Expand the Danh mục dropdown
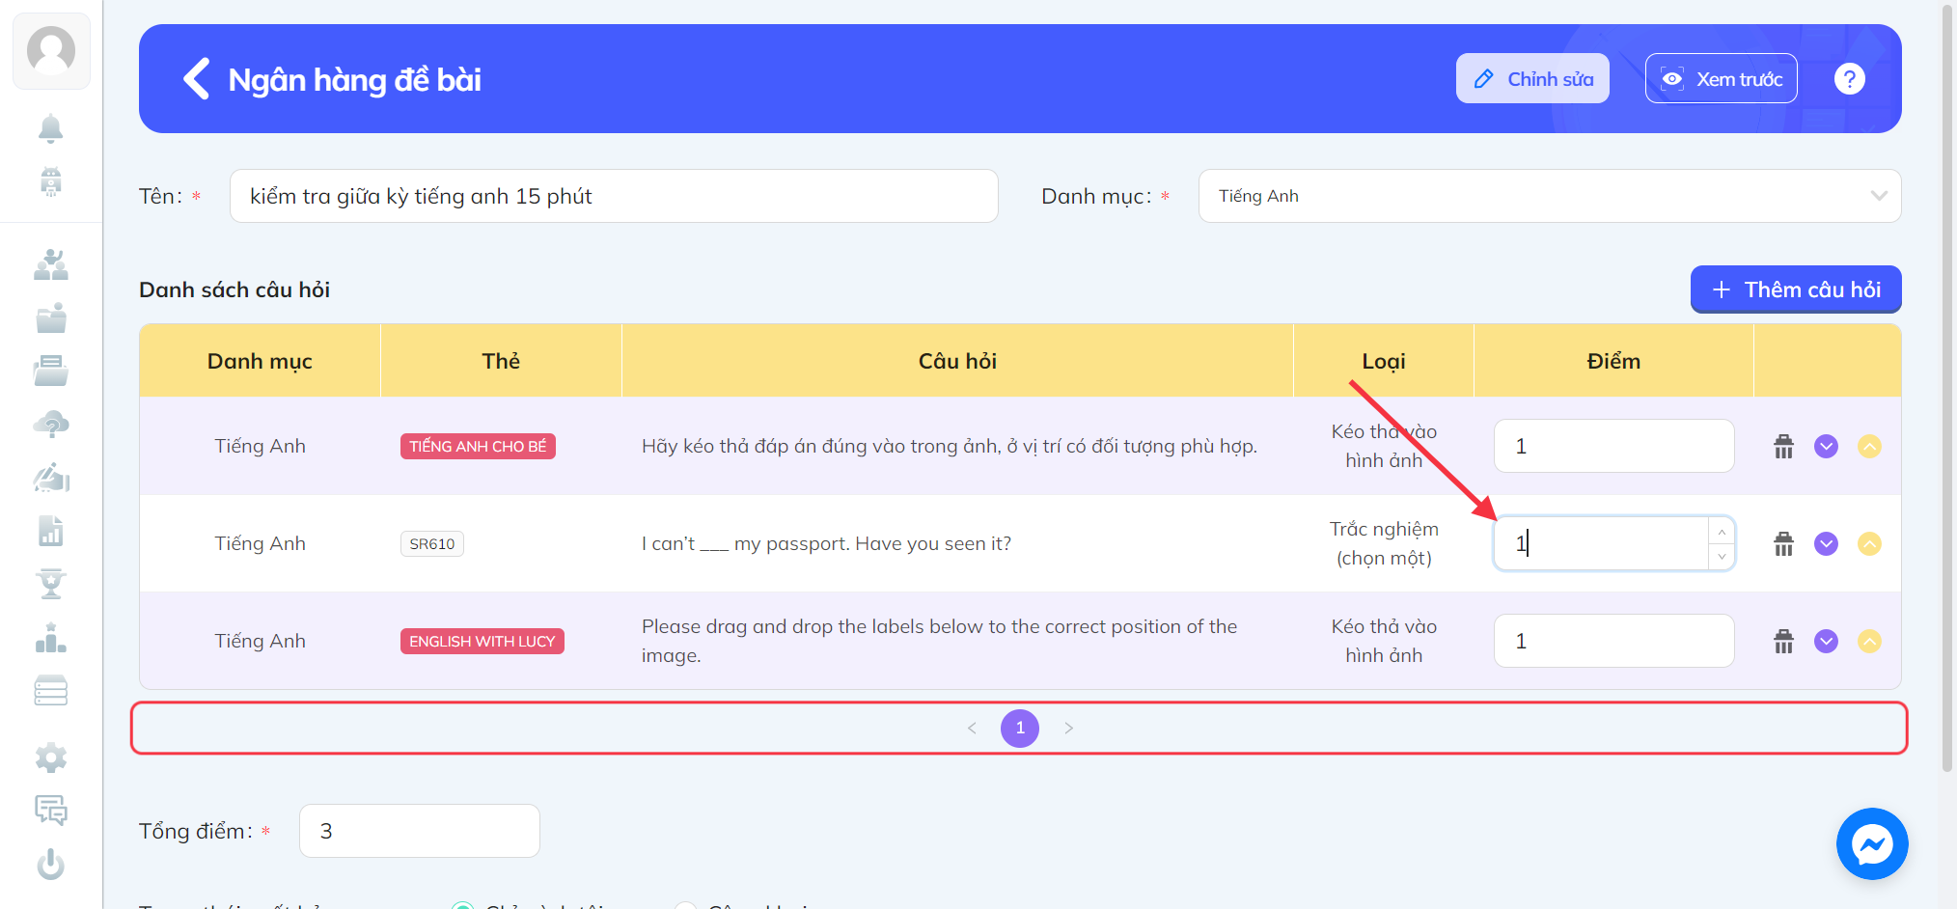This screenshot has height=909, width=1957. (1550, 196)
